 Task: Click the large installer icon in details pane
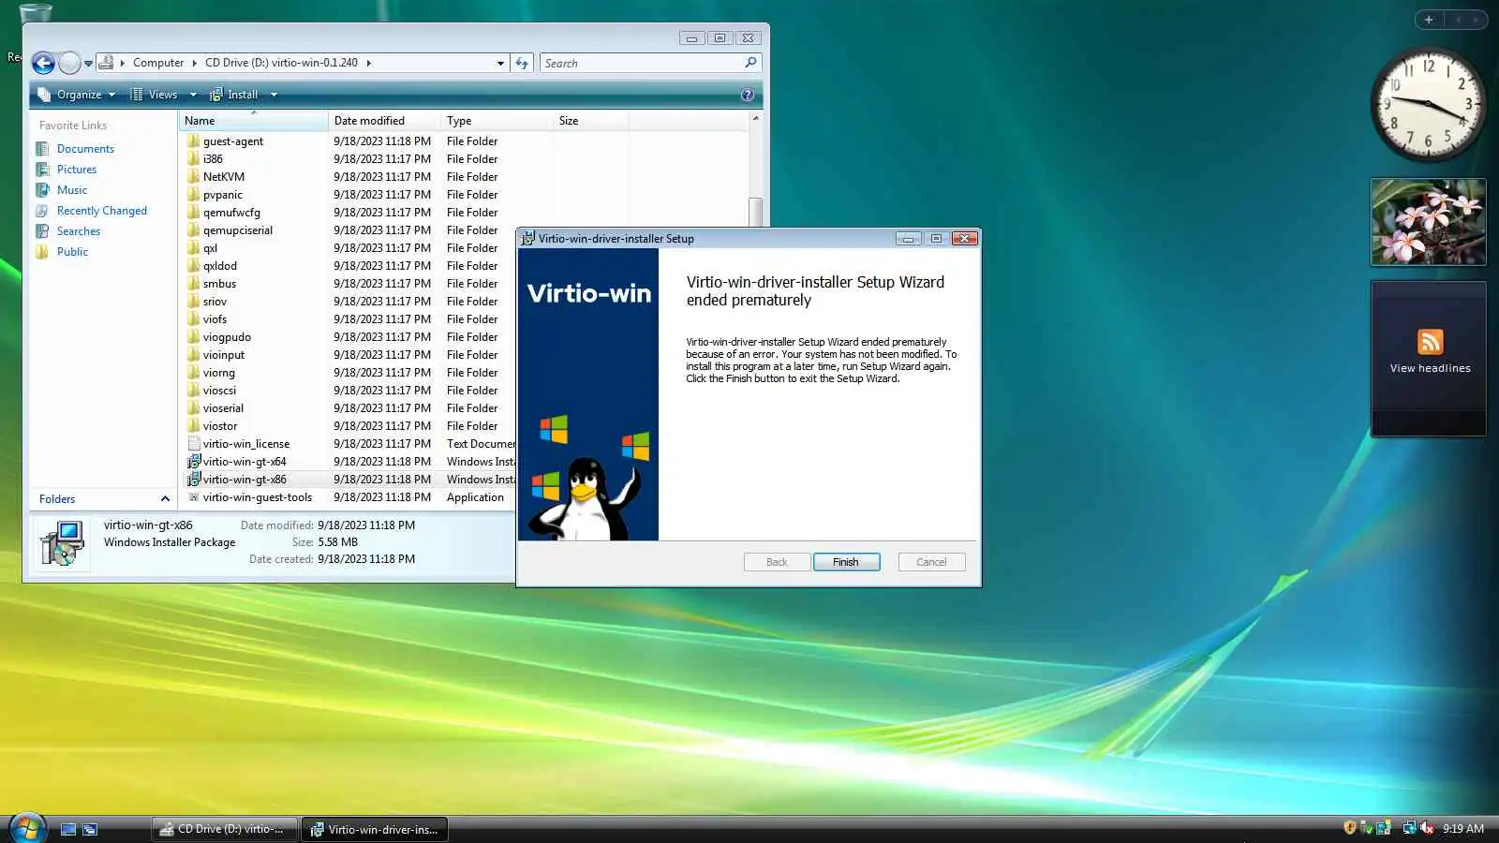click(63, 544)
